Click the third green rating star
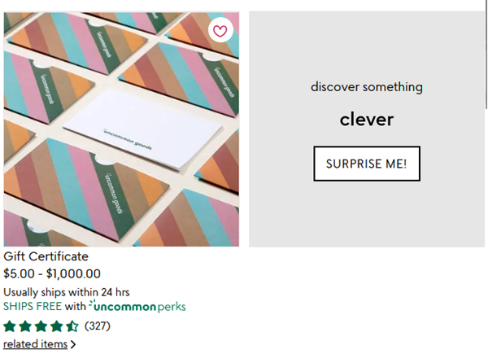Image resolution: width=488 pixels, height=354 pixels. pyautogui.click(x=41, y=326)
